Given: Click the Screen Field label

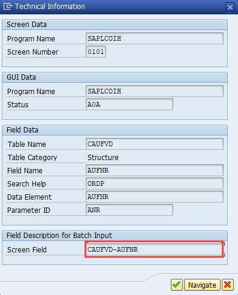Looking at the screenshot, I should 27,250.
